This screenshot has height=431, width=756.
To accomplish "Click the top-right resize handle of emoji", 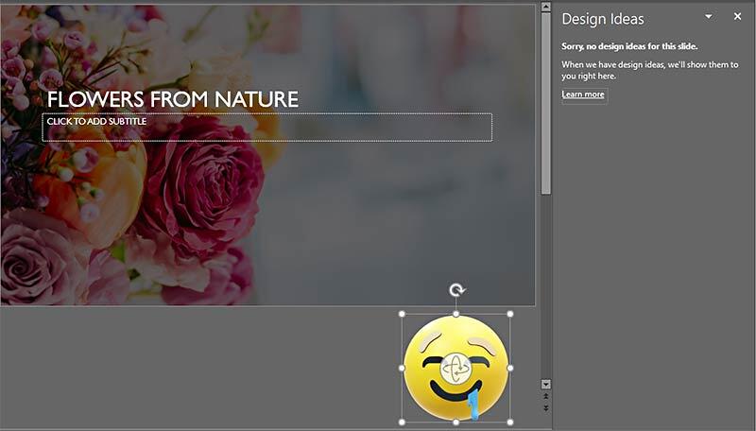I will (x=510, y=314).
